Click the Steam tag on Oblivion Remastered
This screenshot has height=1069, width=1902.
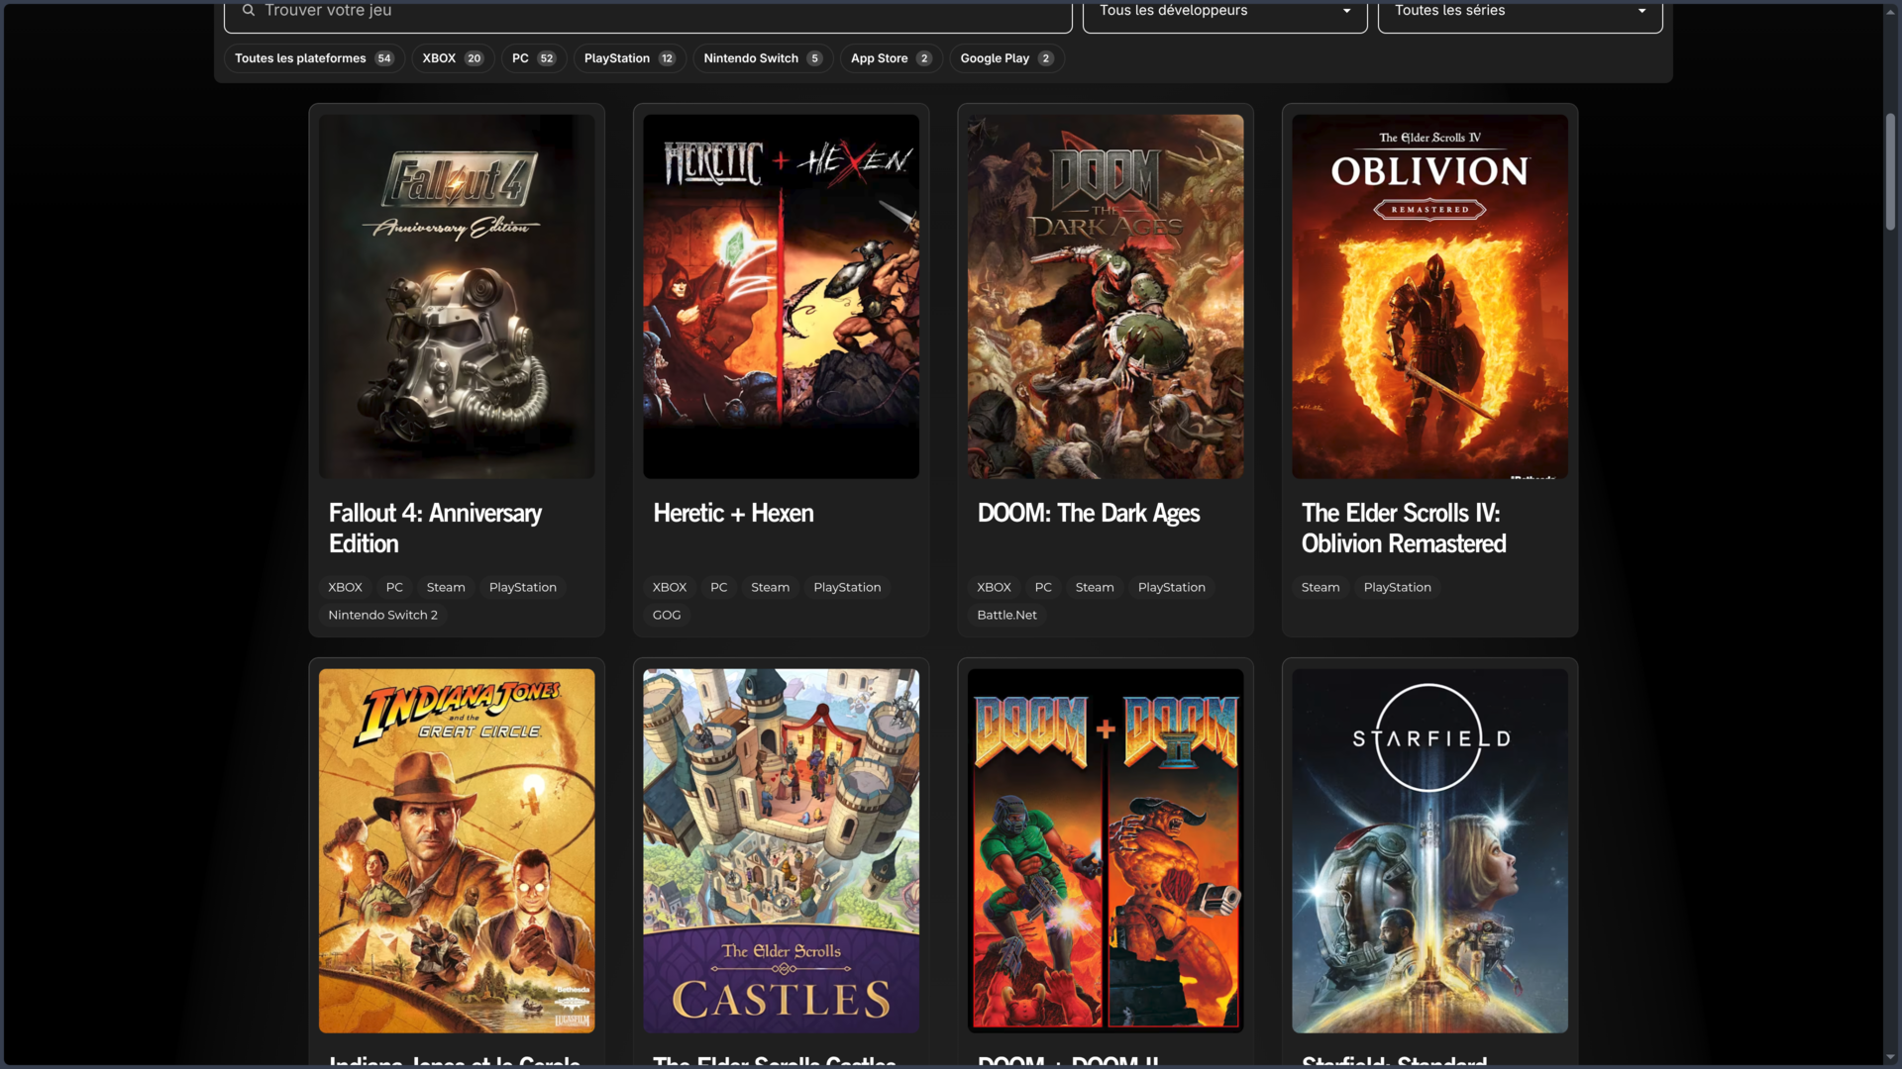tap(1321, 587)
